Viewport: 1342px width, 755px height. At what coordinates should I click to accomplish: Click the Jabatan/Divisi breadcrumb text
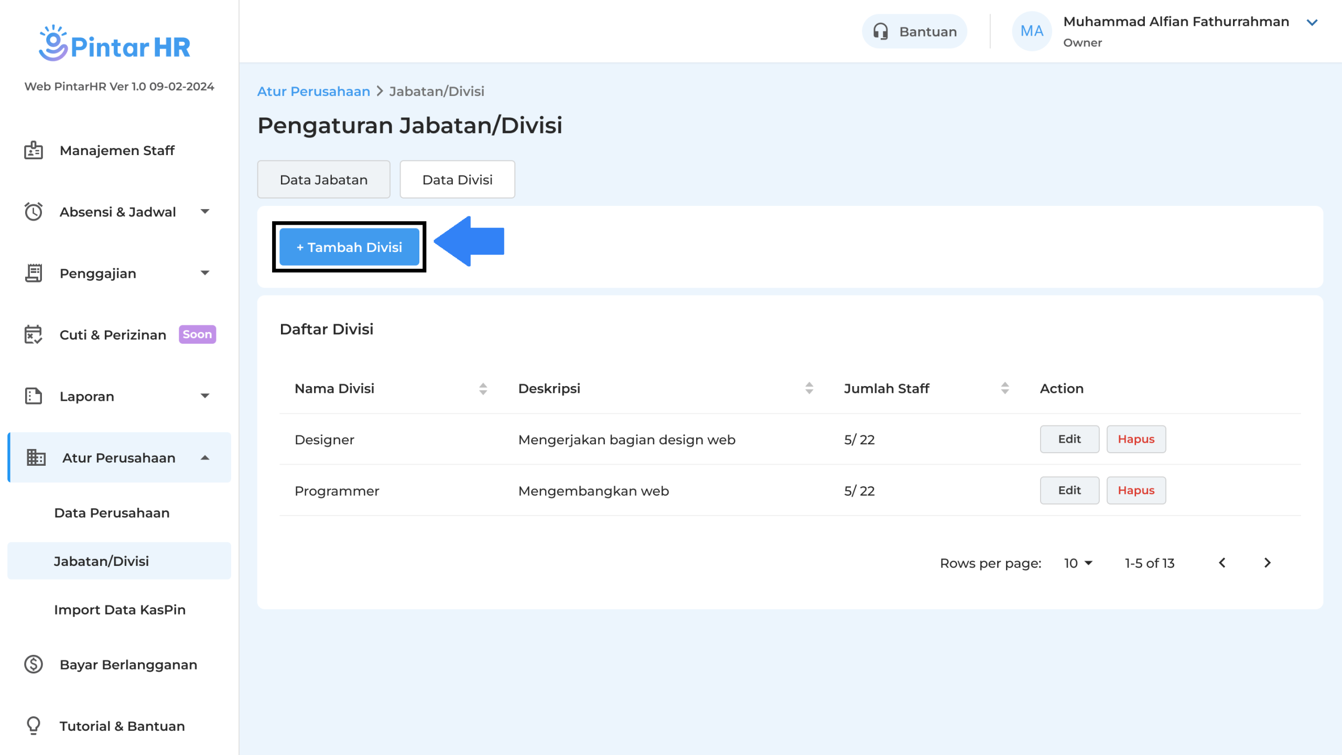(437, 91)
